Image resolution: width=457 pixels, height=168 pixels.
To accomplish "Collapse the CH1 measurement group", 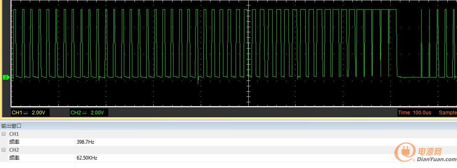I will pos(4,134).
